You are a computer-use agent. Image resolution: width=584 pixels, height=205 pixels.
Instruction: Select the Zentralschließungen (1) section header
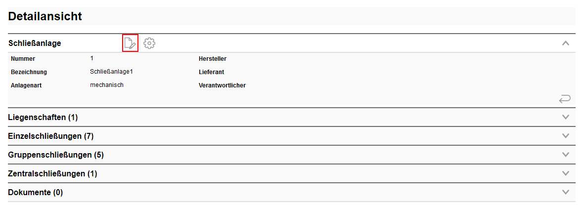coord(53,173)
